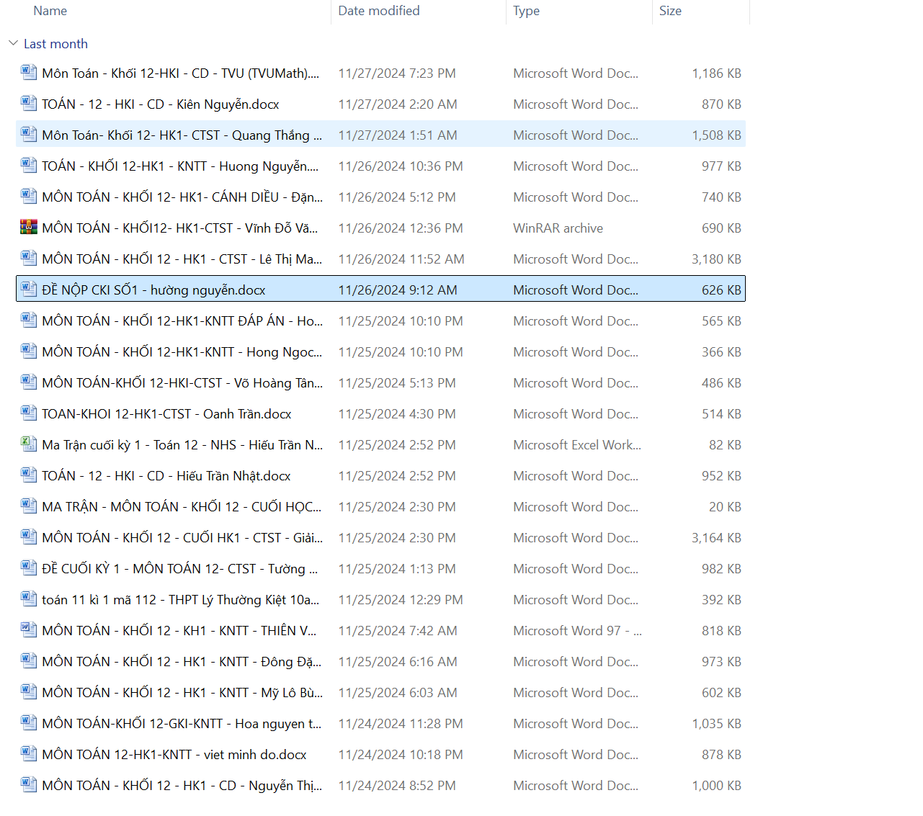This screenshot has width=923, height=816.
Task: Select file name TOÁN KHỐI 12-HK1 KNTT Huong Nguyễn
Action: [x=180, y=166]
